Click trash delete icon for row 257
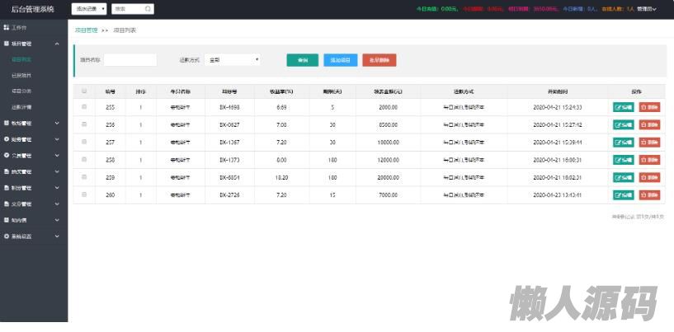 coord(644,143)
